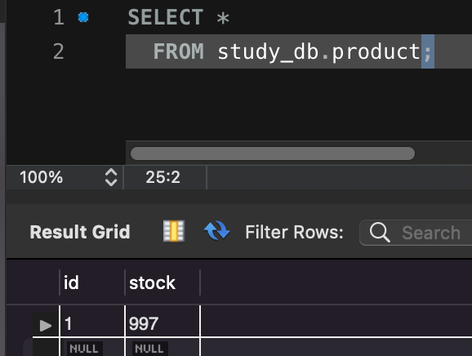Click the blue refresh arrows icon
472x356 pixels.
(x=216, y=231)
